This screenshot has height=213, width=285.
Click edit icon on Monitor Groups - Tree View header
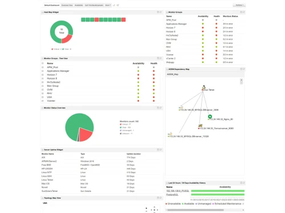point(158,59)
